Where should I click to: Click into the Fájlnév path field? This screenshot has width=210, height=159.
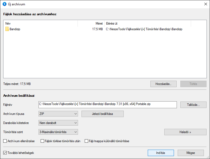[x=108, y=105]
